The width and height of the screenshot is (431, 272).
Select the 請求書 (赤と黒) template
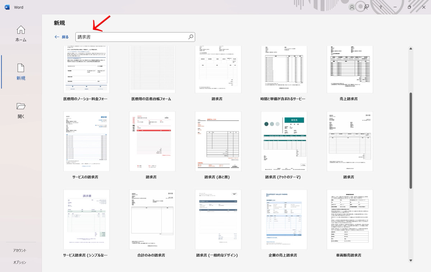(218, 141)
